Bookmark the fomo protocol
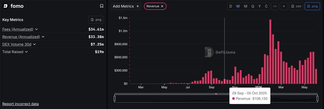Screen dimensions: 324x109 [102, 6]
